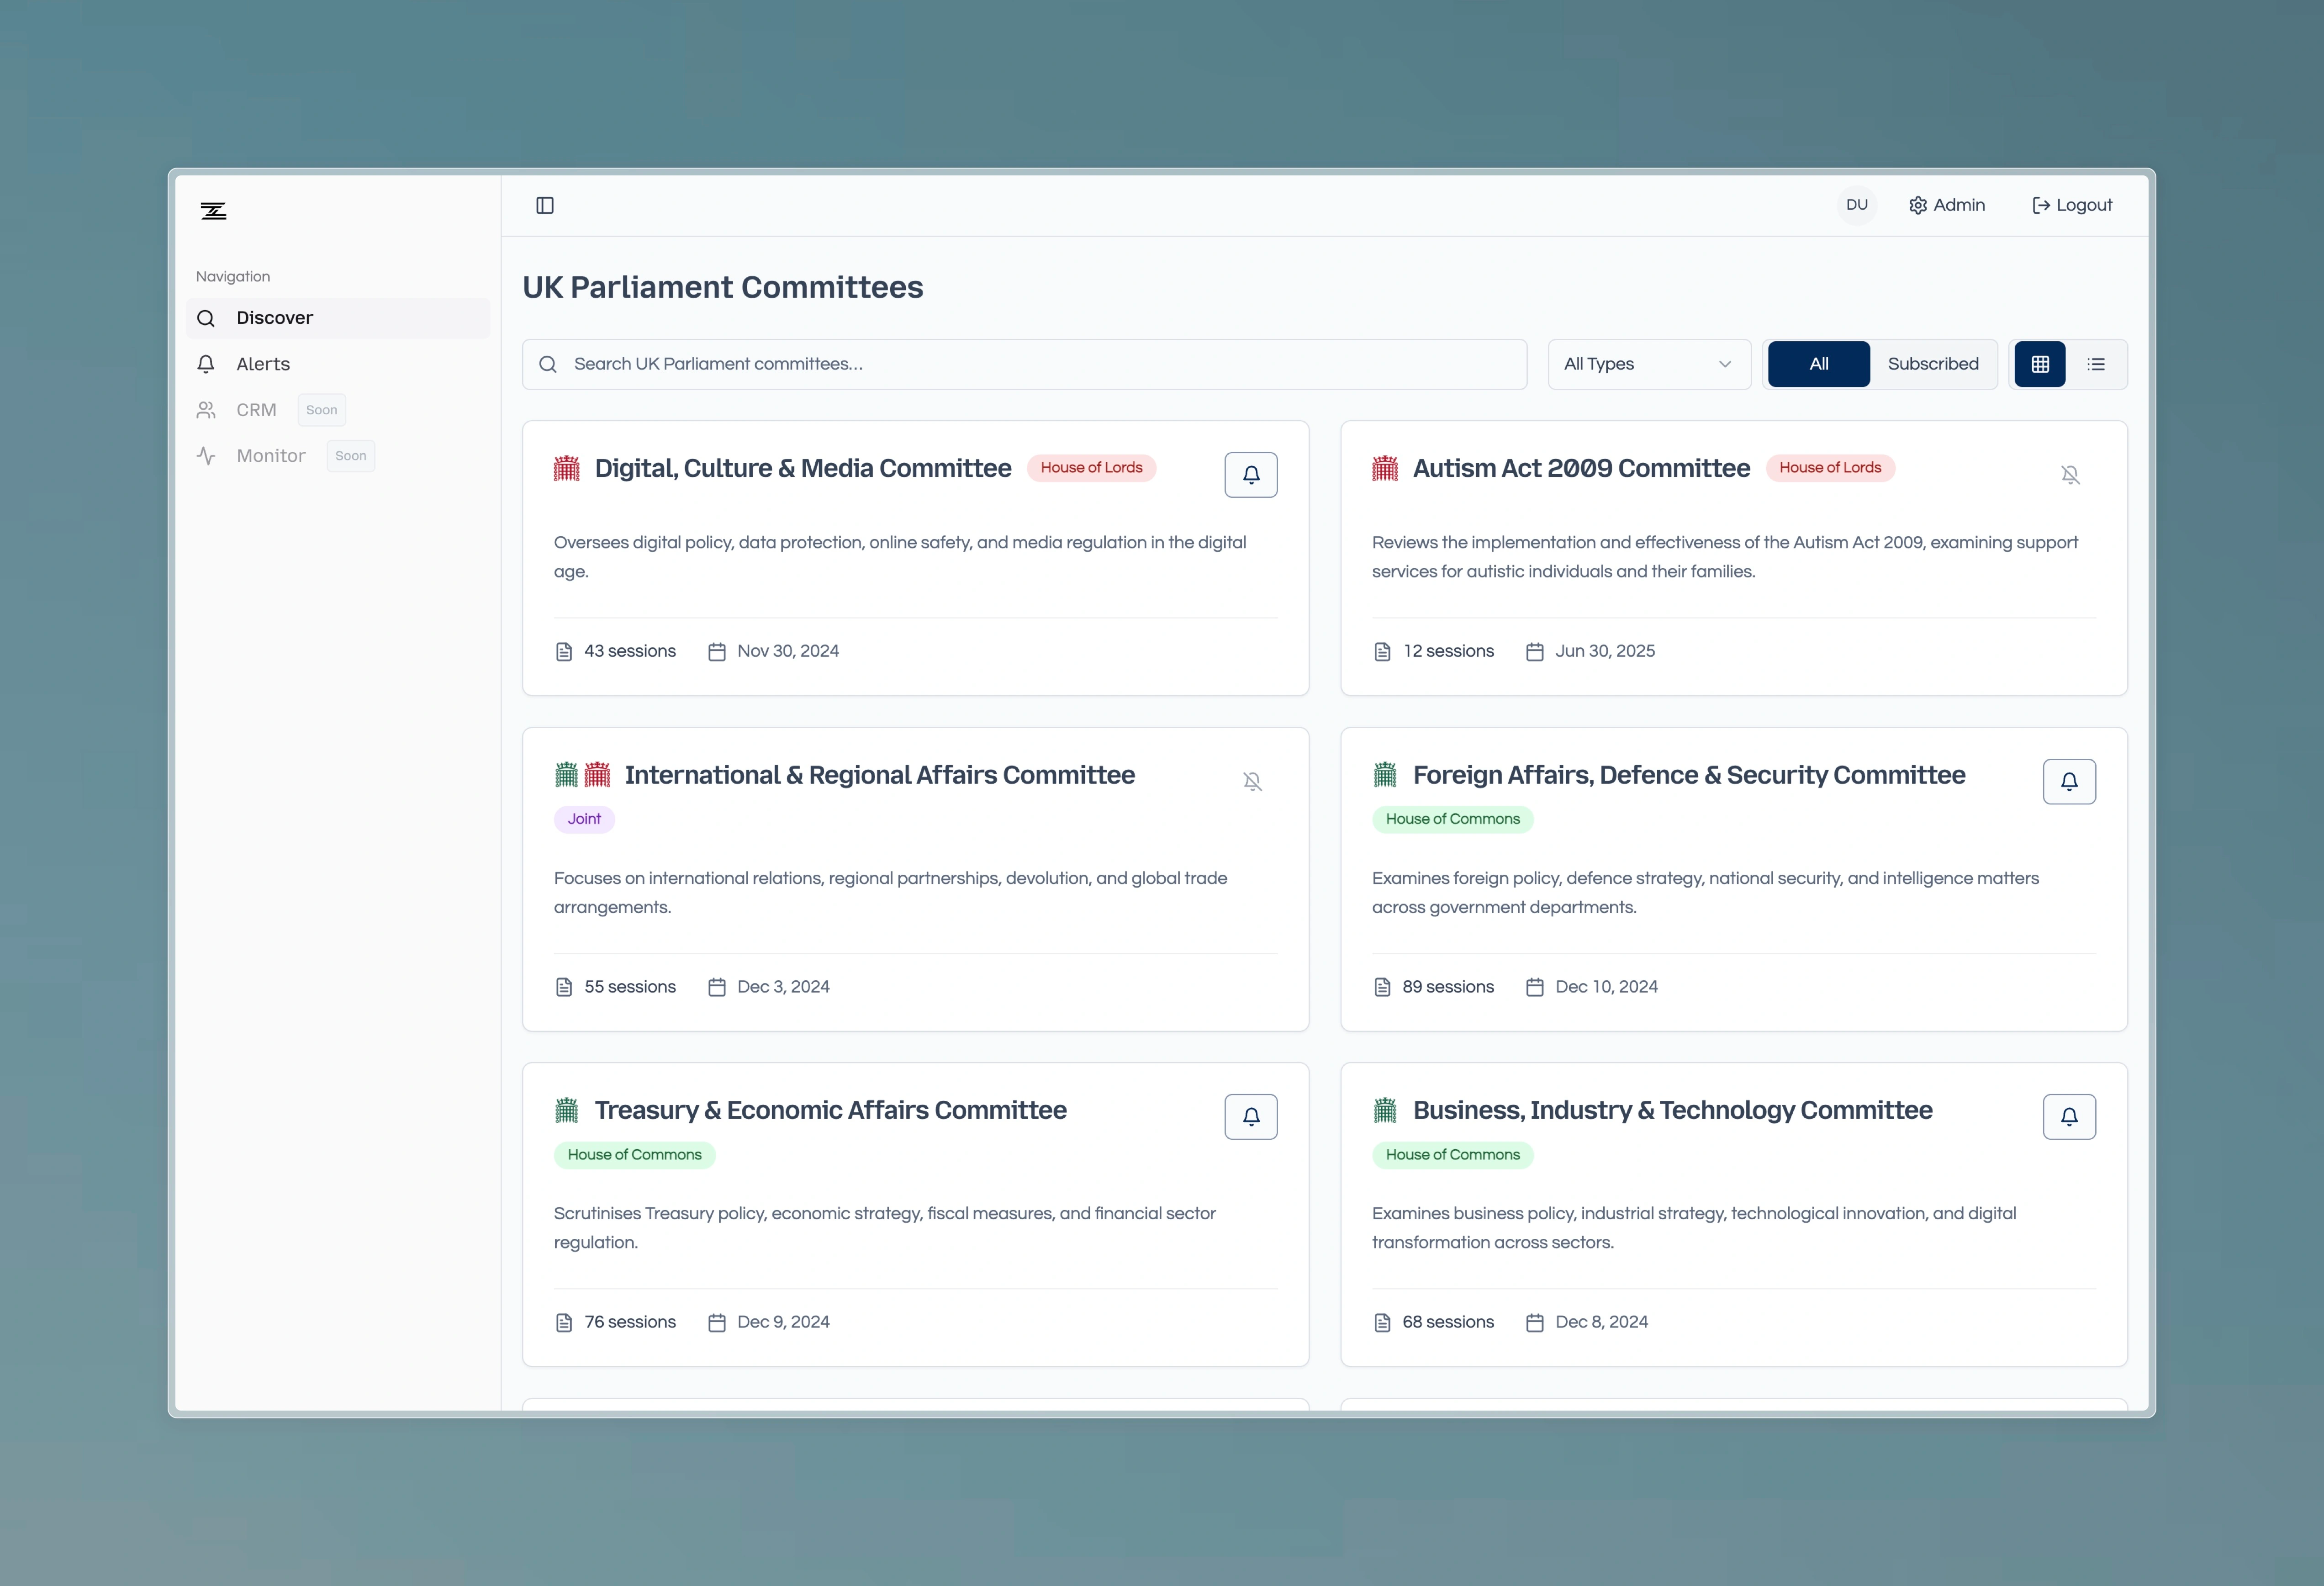
Task: Click the company logo in top-left sidebar
Action: coord(213,210)
